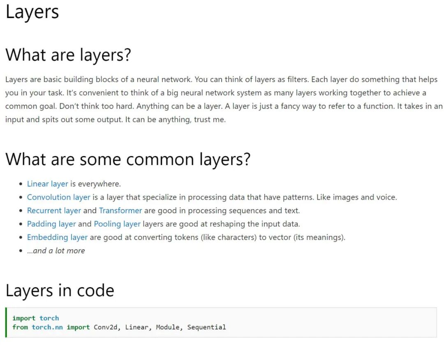444x345 pixels.
Task: Open the Convolution layer link
Action: coord(59,197)
